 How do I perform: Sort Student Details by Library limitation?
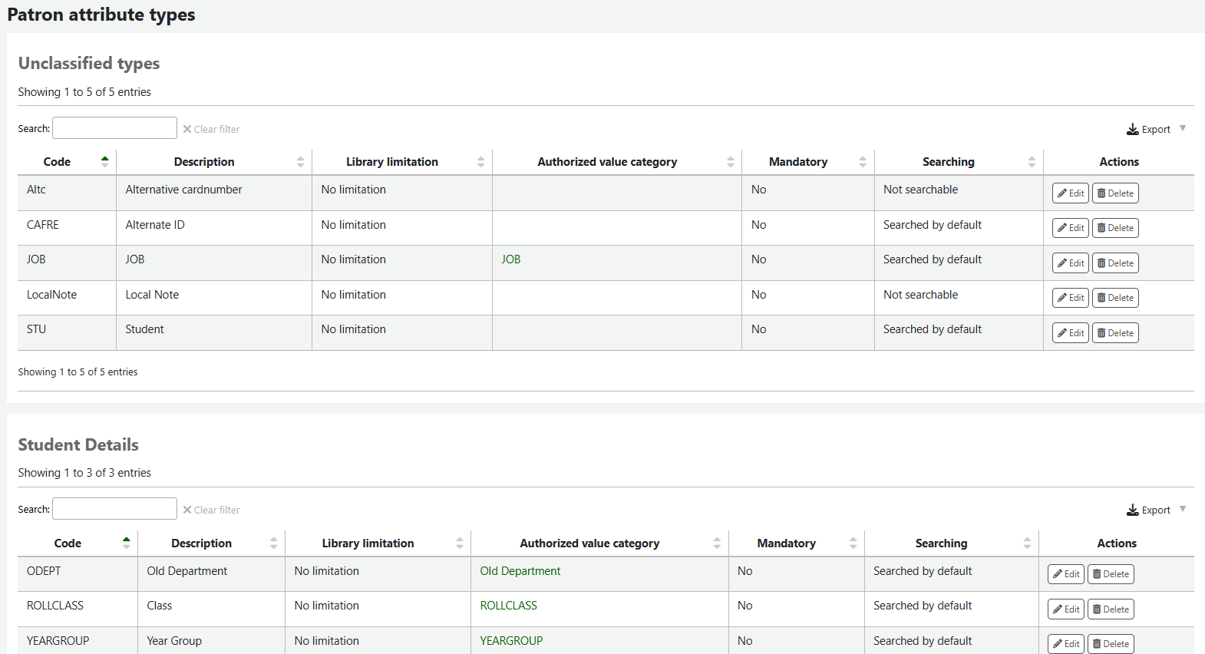368,543
